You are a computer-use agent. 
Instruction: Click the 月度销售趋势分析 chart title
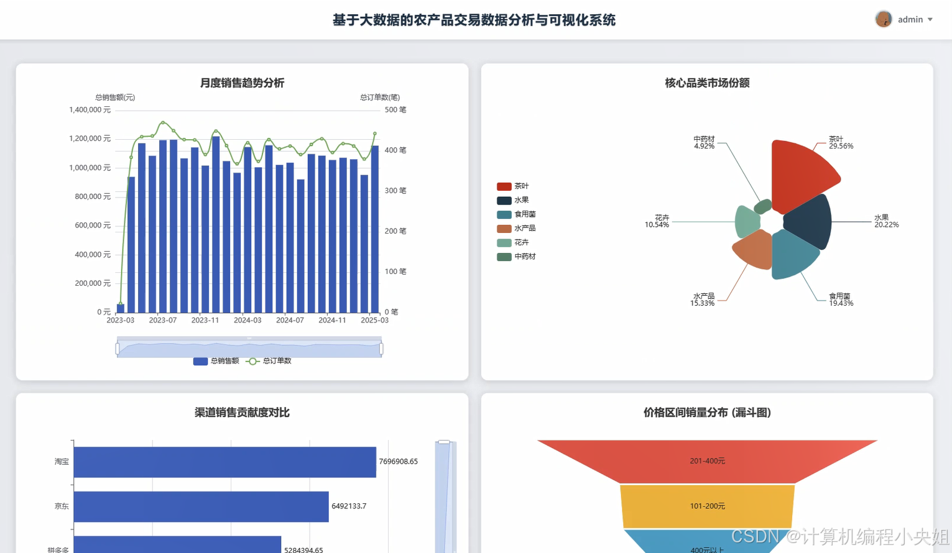pyautogui.click(x=243, y=83)
